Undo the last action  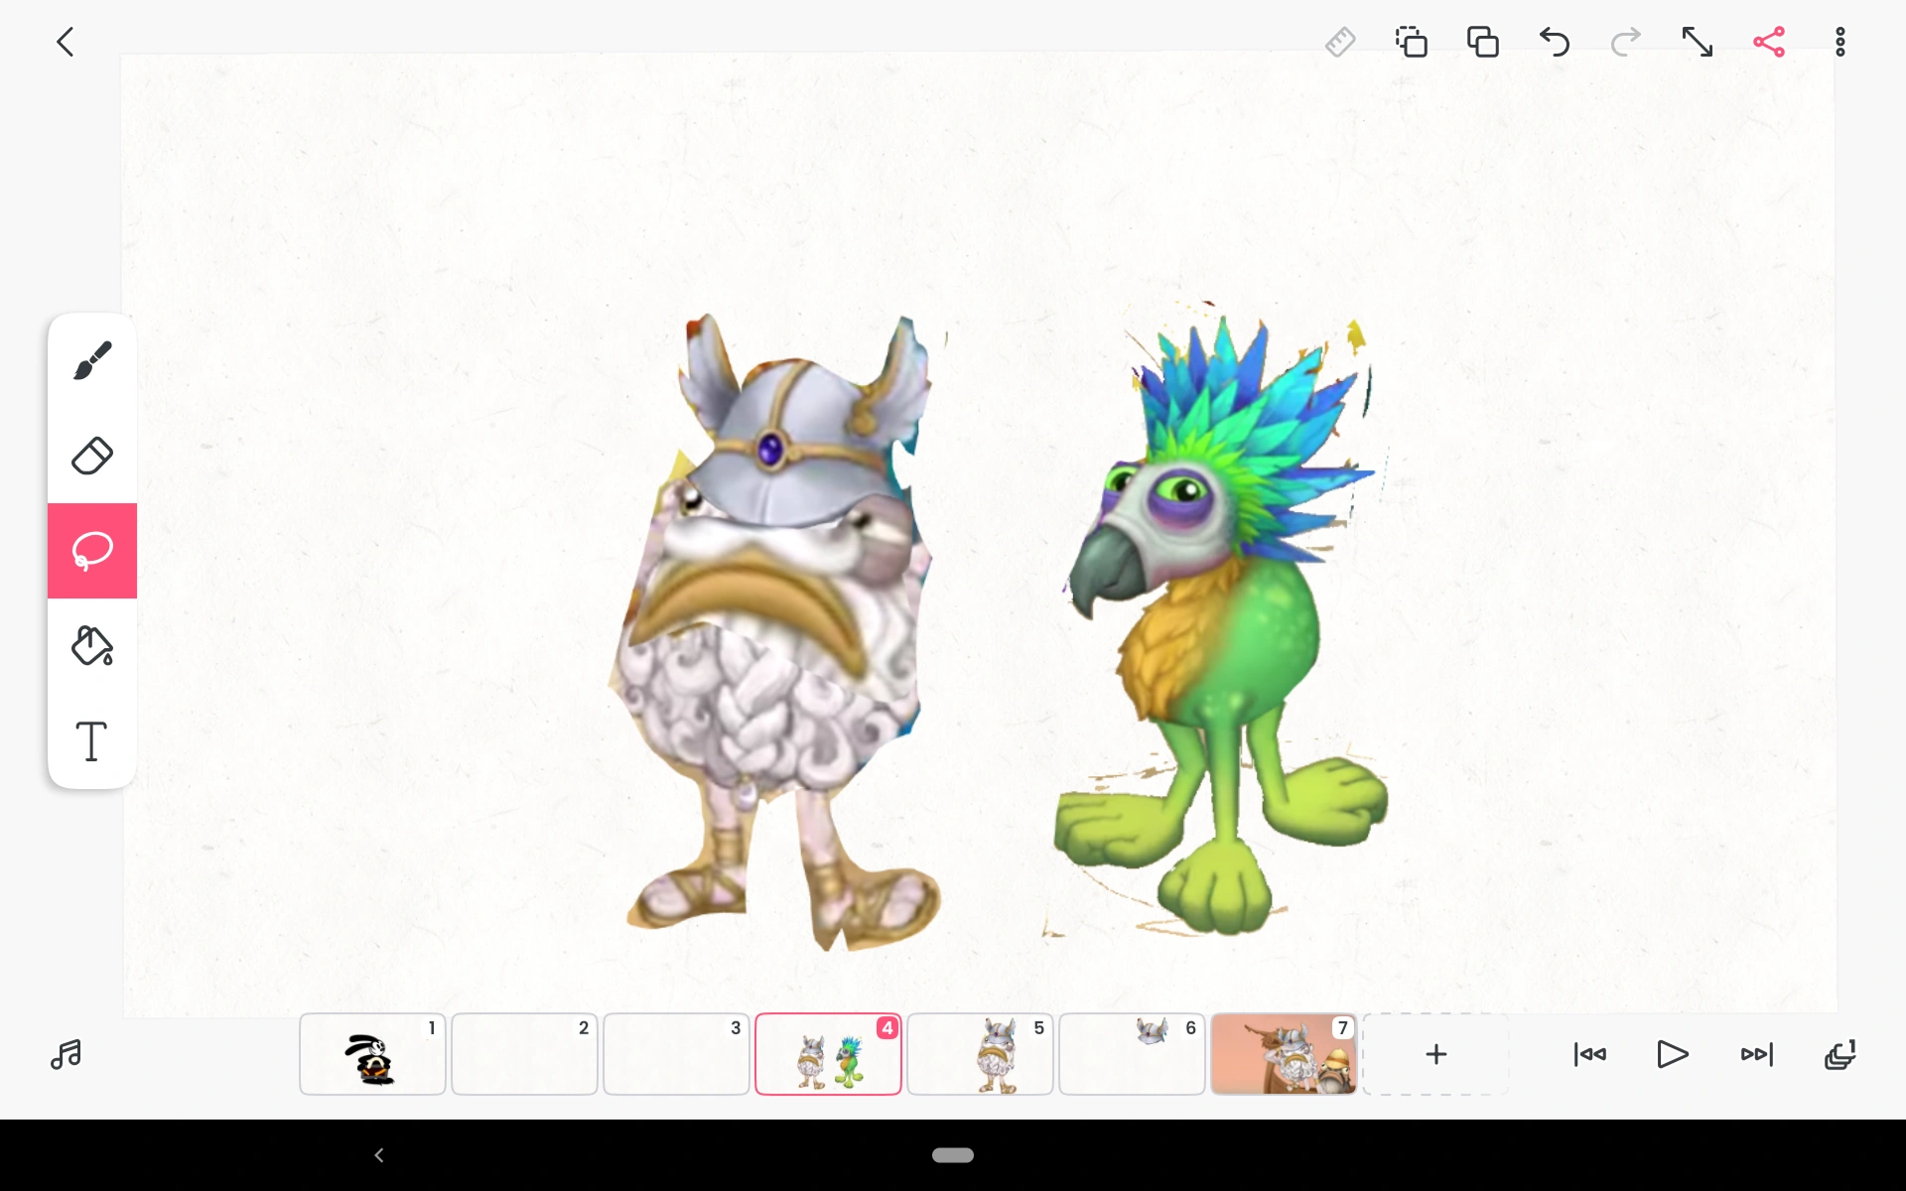point(1555,42)
